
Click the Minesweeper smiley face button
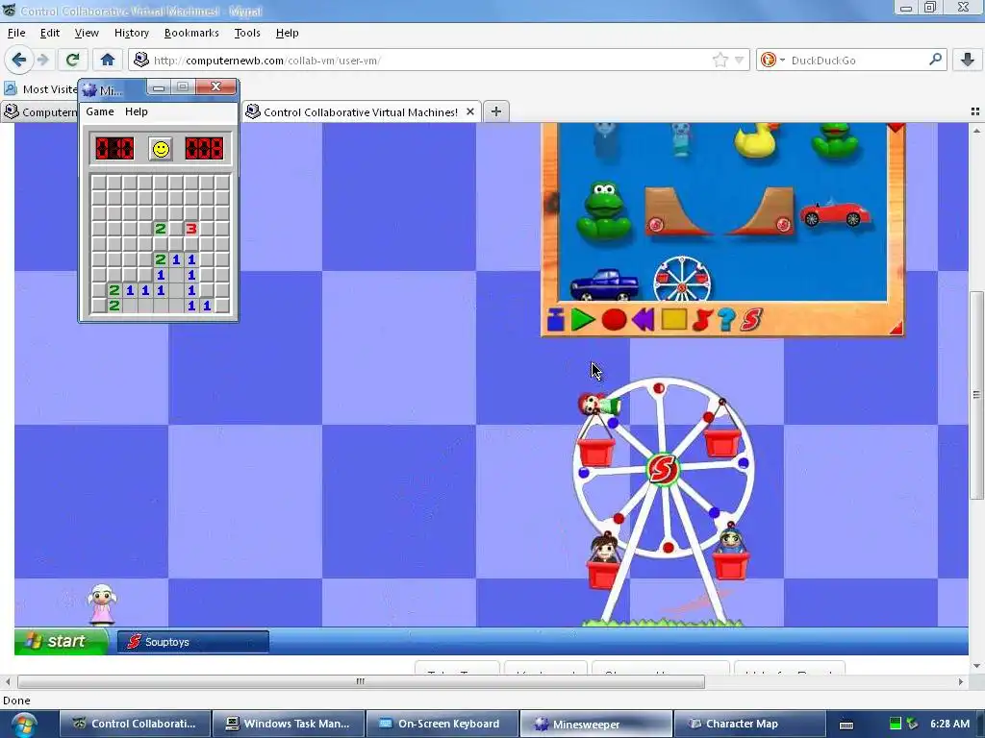pos(161,149)
